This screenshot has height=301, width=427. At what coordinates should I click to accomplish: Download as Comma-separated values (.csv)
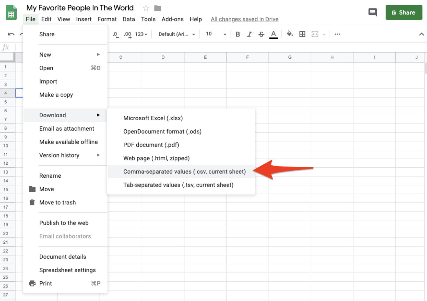181,171
